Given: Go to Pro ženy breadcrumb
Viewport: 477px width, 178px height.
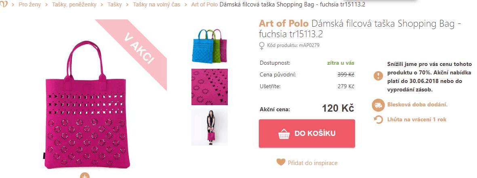Looking at the screenshot, I should pyautogui.click(x=29, y=4).
